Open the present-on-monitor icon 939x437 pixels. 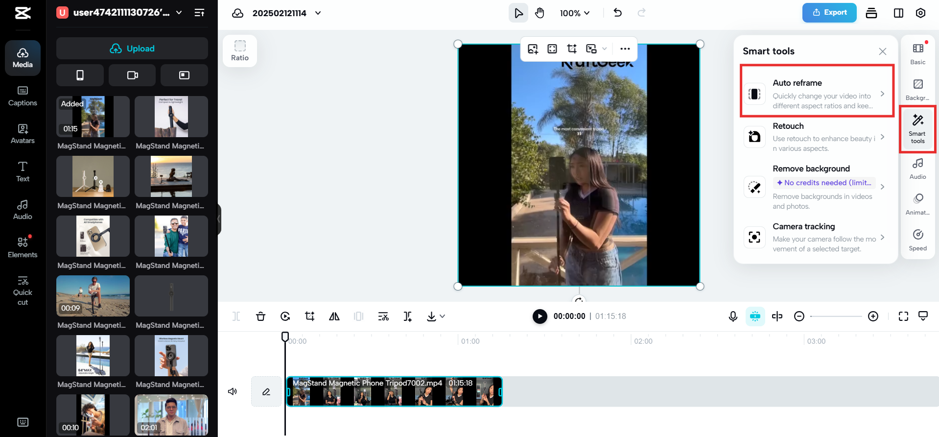click(x=923, y=316)
